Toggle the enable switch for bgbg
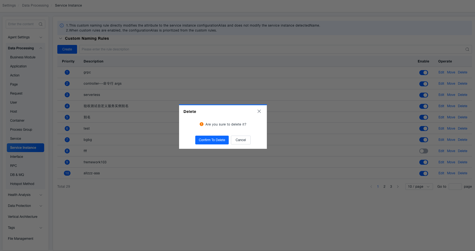 (424, 140)
